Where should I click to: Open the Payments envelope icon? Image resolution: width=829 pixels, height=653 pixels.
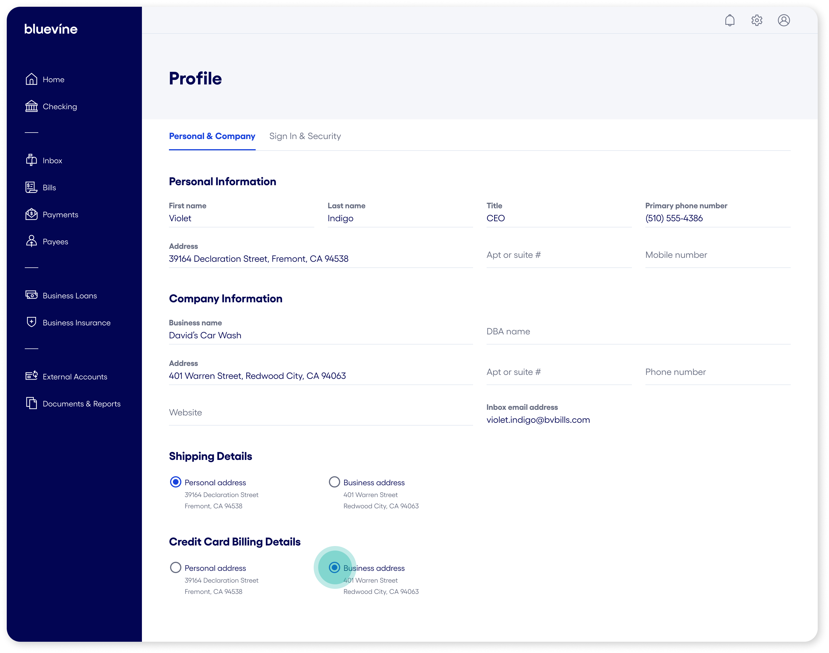tap(32, 214)
